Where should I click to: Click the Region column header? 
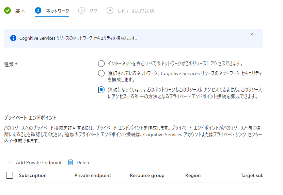[x=193, y=175]
